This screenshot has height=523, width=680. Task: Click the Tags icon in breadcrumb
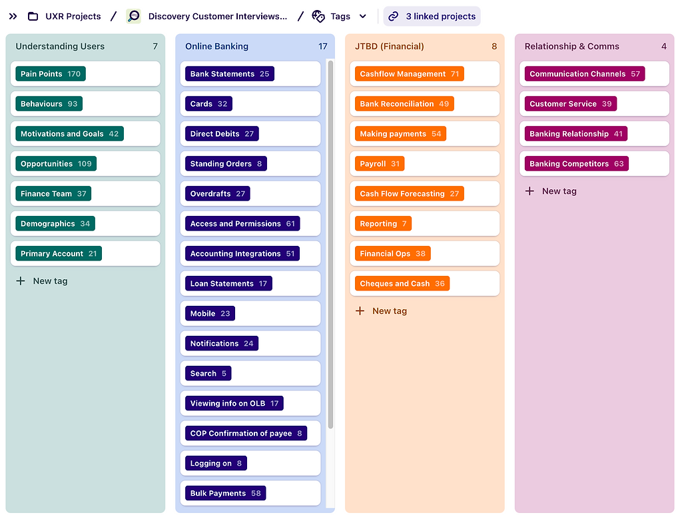[x=318, y=16]
